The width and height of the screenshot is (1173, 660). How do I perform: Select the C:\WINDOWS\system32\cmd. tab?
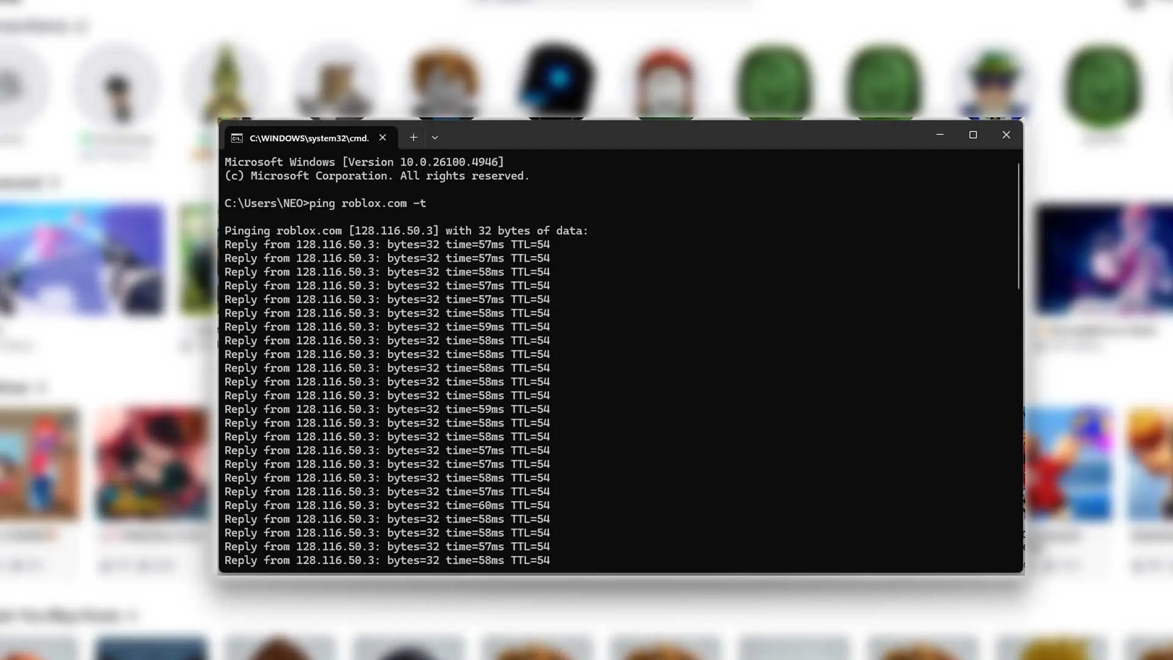[310, 138]
